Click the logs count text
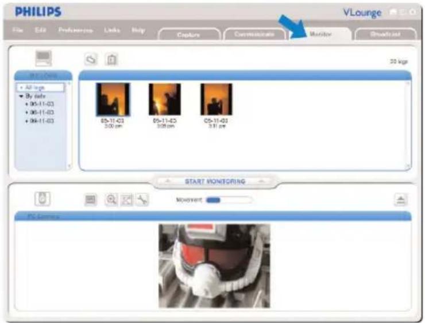 399,61
